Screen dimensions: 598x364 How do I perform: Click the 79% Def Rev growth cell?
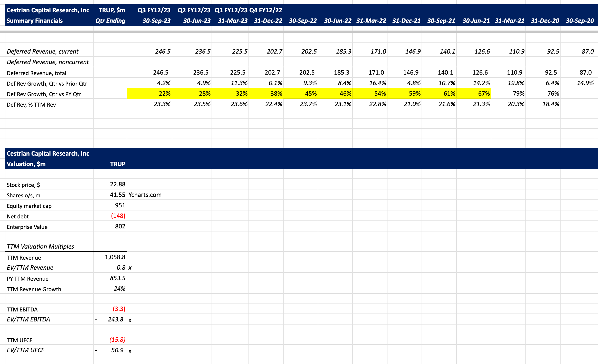[518, 94]
